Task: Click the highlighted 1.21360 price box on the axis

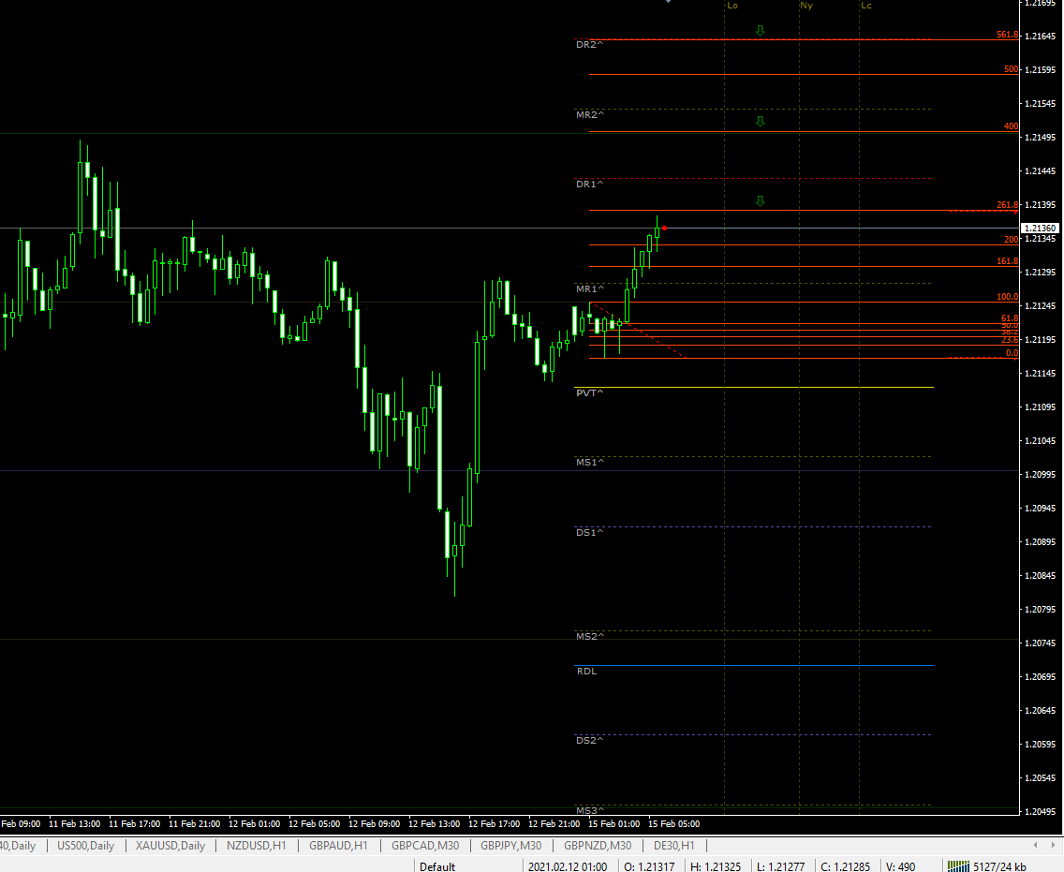Action: point(1040,228)
